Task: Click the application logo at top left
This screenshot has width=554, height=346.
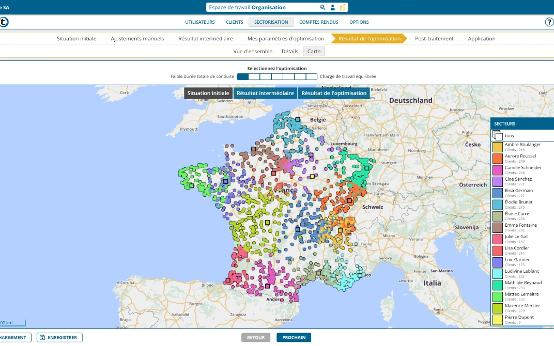Action: 3,22
